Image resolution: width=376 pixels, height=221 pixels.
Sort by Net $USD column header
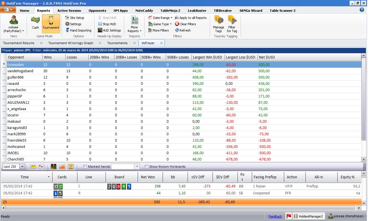(266, 57)
